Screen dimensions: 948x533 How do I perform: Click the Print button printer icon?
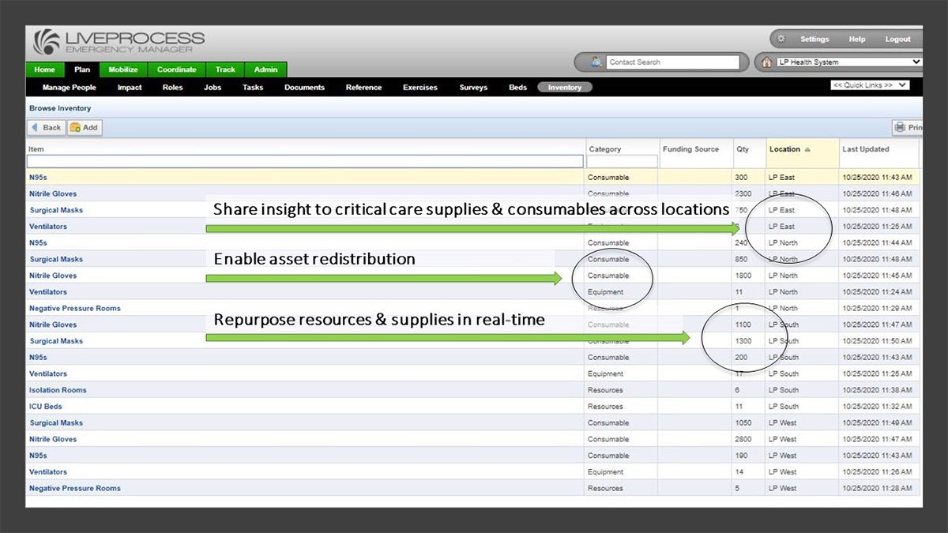[900, 127]
